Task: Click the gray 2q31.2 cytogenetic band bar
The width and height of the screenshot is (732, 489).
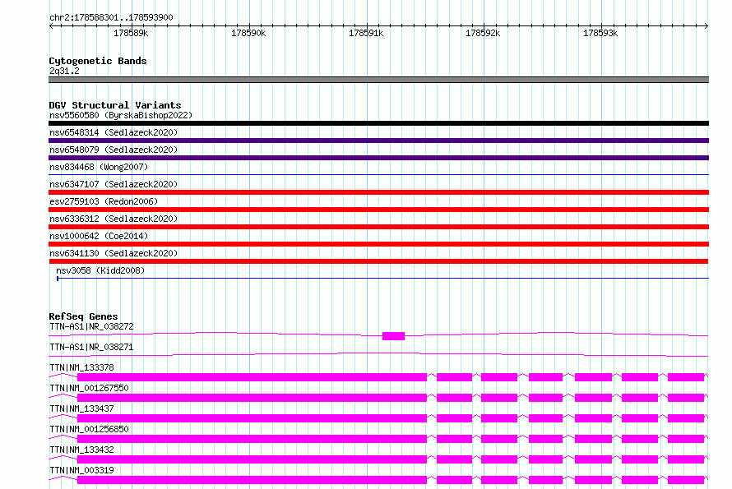Action: coord(378,80)
